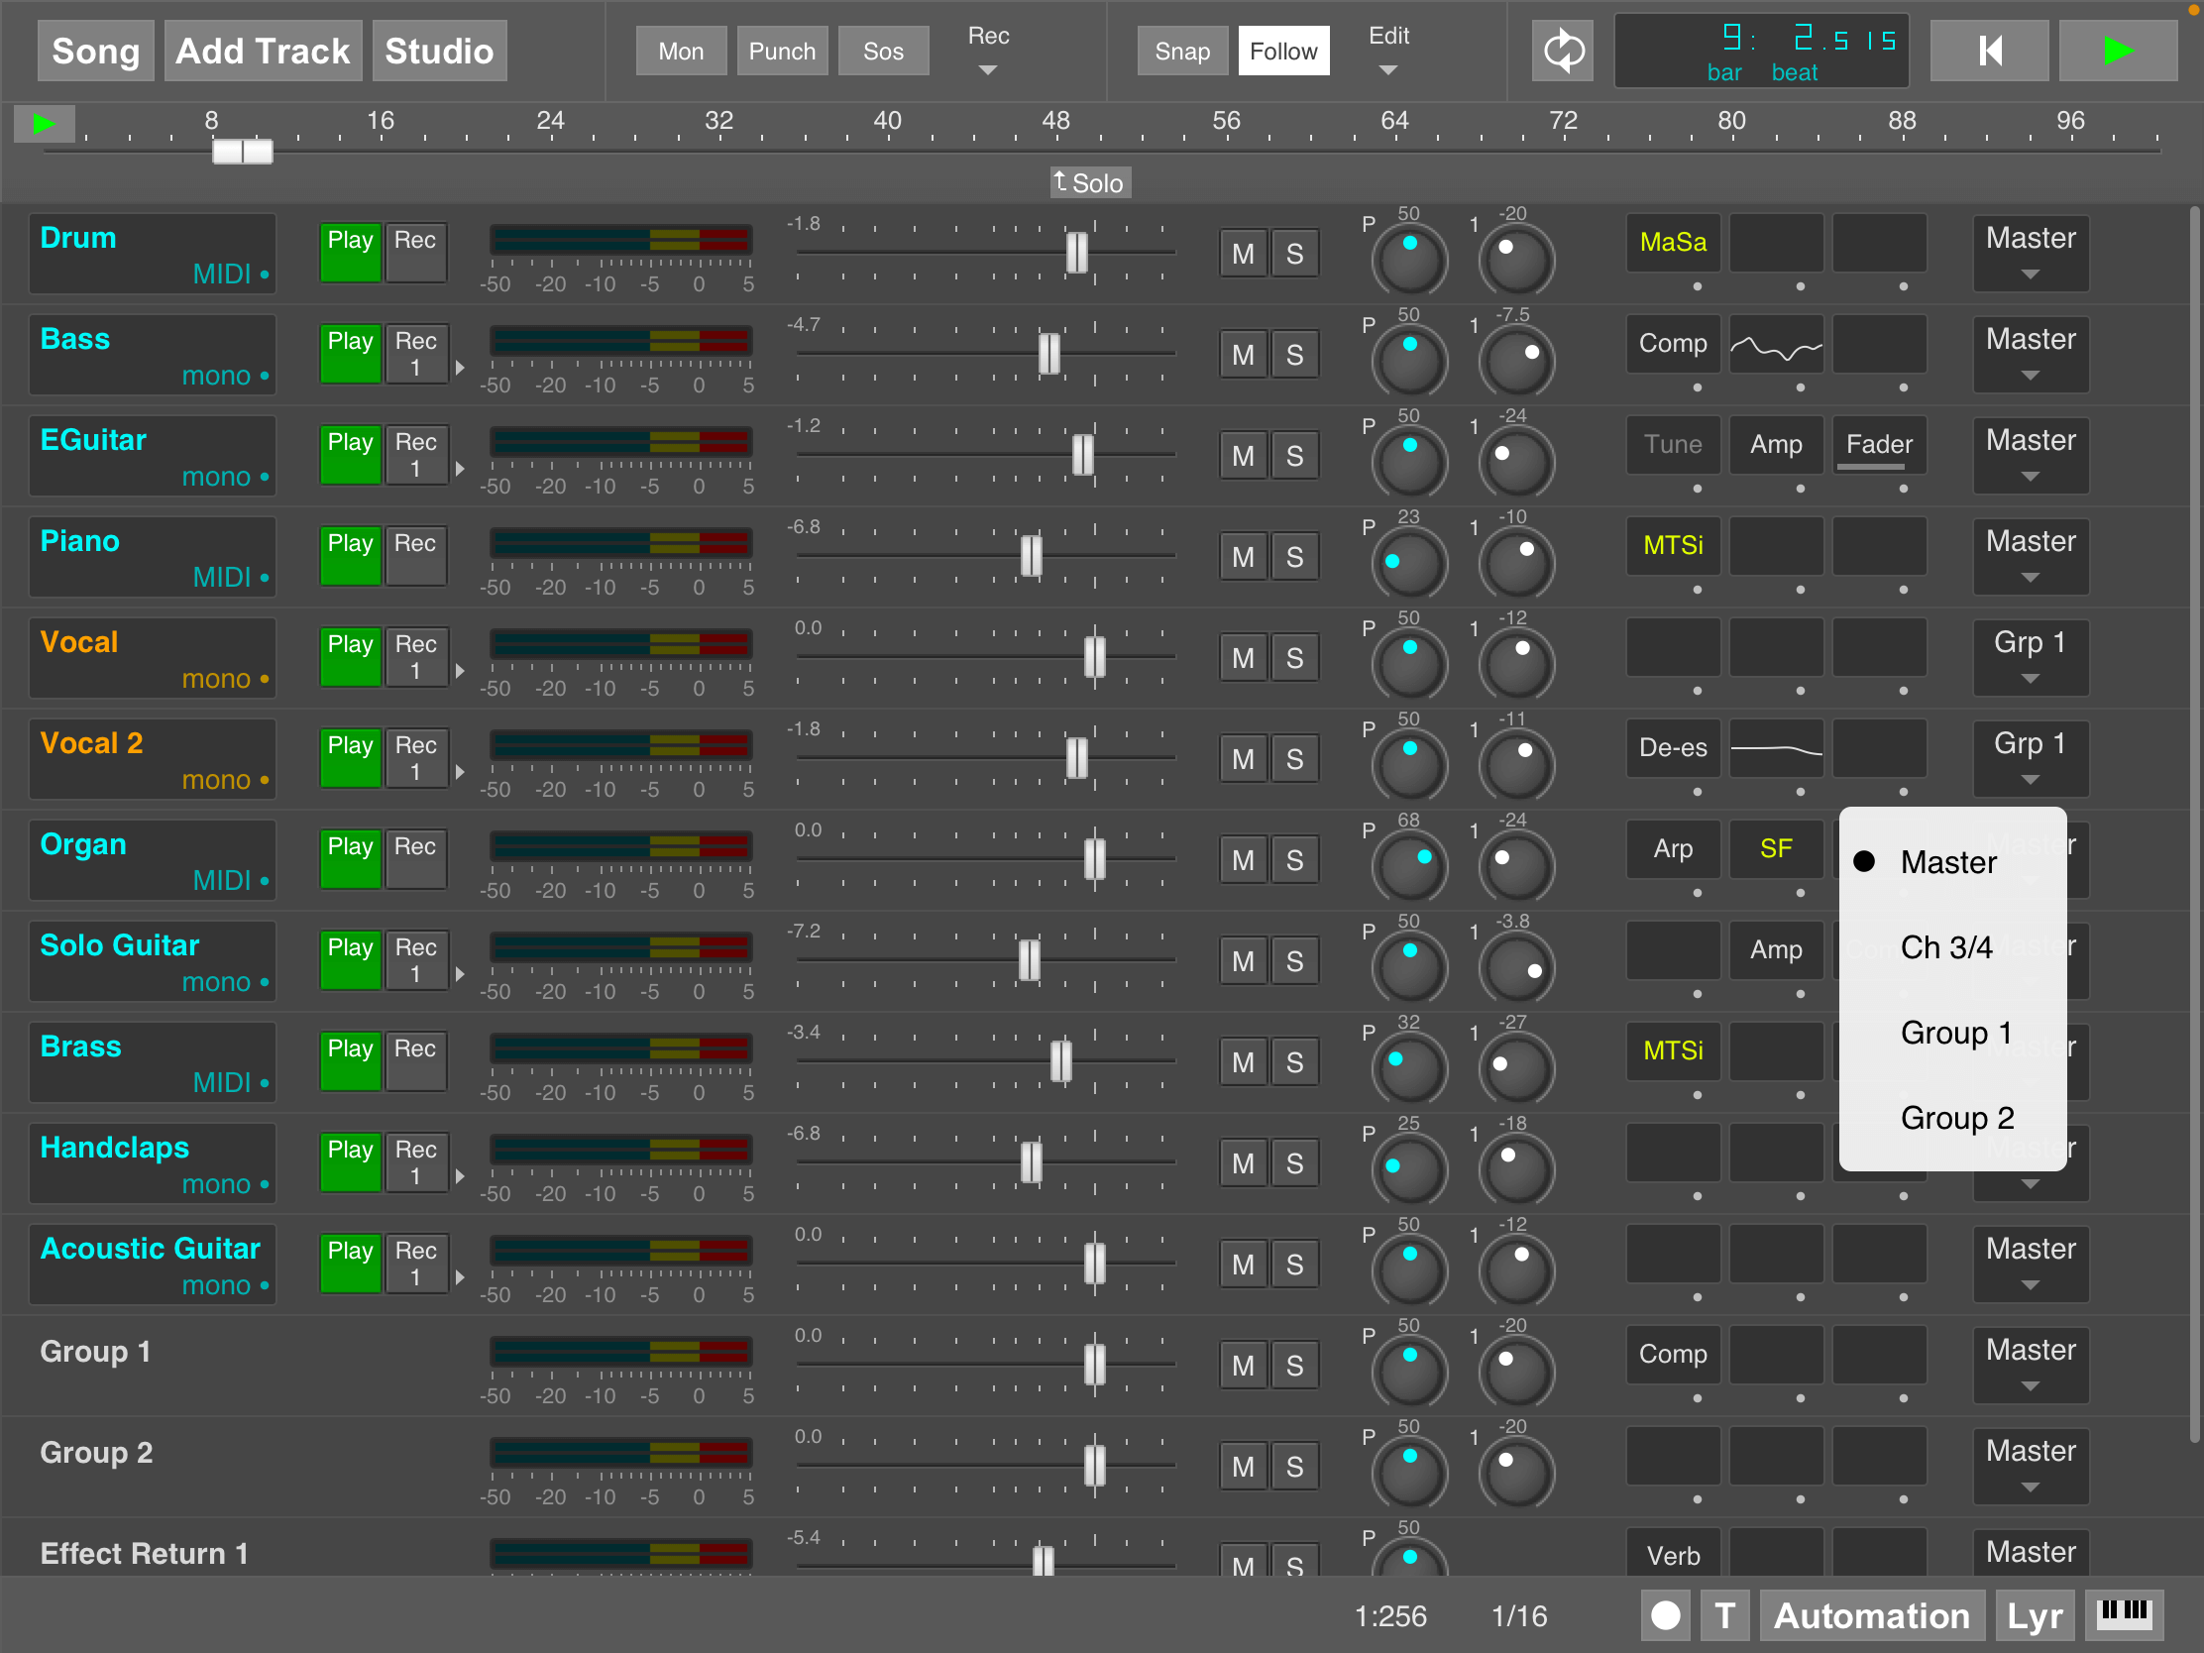Mute the Vocal track
The image size is (2204, 1653).
(1243, 659)
